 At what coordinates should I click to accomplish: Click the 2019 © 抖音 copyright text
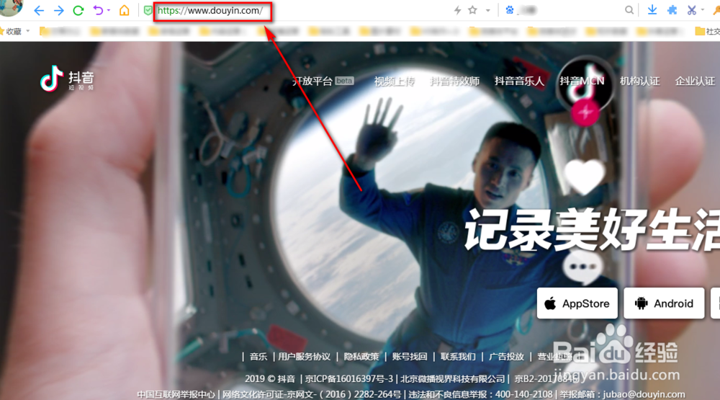click(269, 379)
